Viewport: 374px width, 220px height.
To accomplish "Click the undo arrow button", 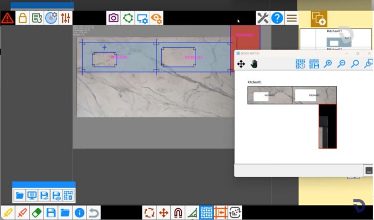I will (93, 212).
